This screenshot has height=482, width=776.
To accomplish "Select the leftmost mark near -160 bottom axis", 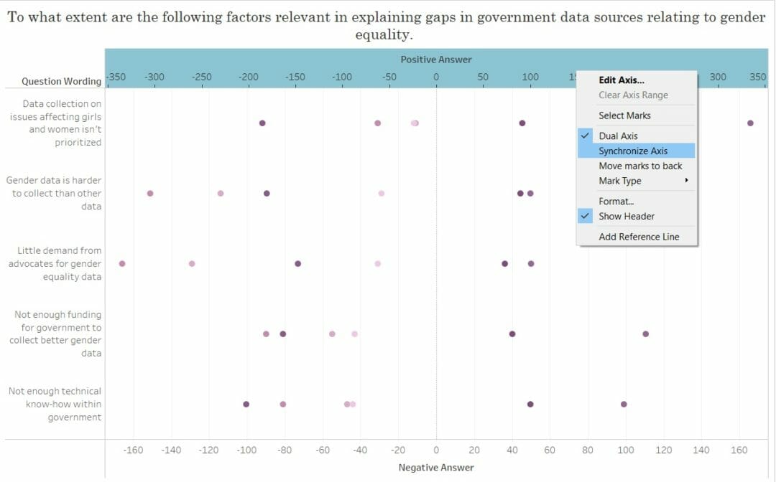I will (x=121, y=263).
